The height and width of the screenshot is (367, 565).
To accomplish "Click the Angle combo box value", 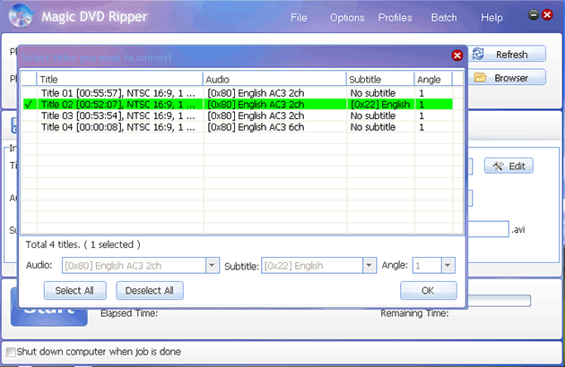I will point(427,266).
